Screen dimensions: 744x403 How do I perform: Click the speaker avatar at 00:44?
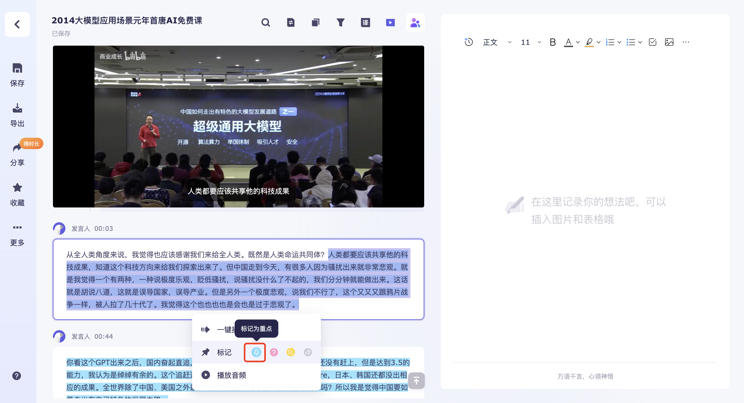[59, 336]
